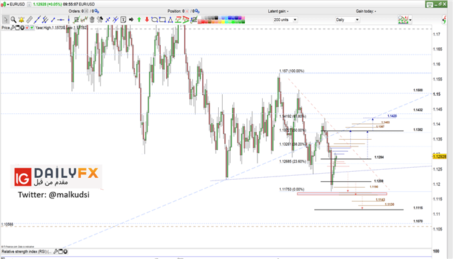Click the 1.1284 level label
Screen dimensions: 453x259
[379, 157]
